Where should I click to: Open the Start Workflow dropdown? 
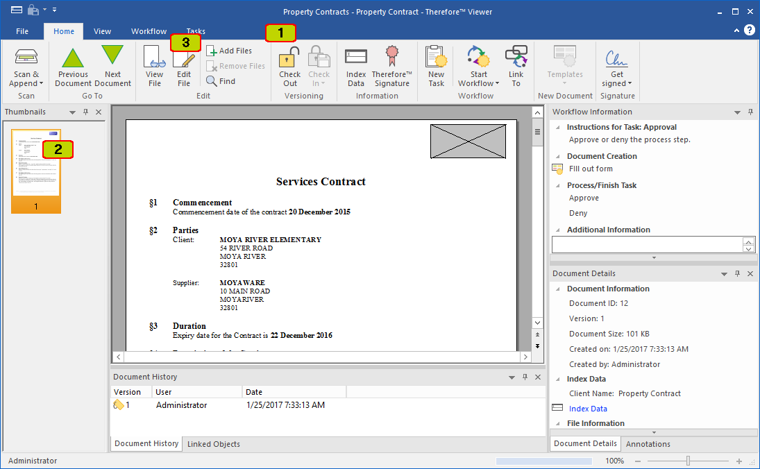pyautogui.click(x=478, y=65)
